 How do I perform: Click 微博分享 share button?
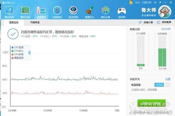pyautogui.click(x=146, y=22)
